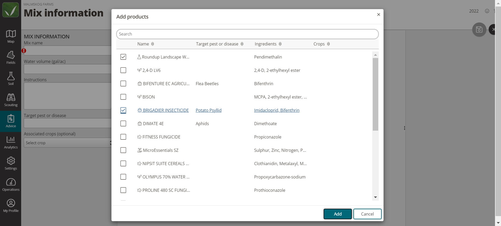This screenshot has width=501, height=226.
Task: Sort by Ingredients column arrows
Action: click(280, 44)
